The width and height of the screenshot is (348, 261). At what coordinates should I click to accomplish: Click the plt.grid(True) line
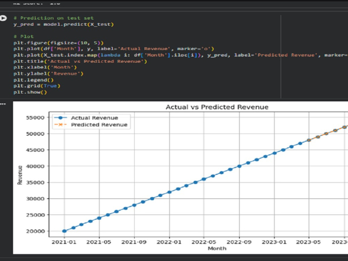click(37, 86)
